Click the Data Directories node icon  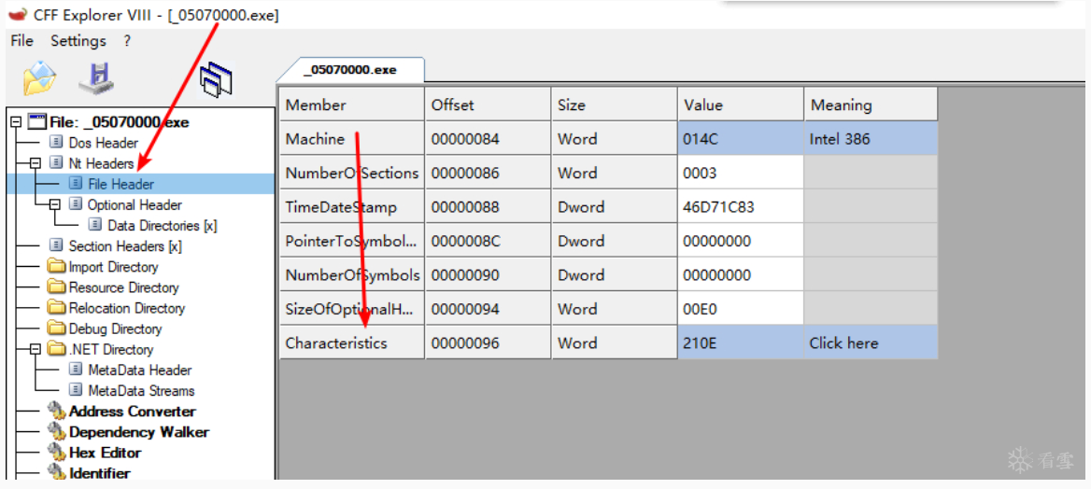(x=95, y=226)
